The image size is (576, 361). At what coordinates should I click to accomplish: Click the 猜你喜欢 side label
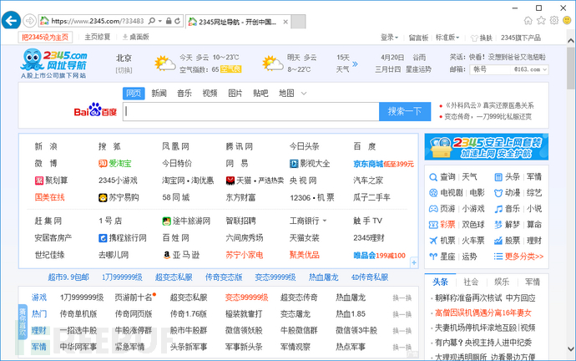click(23, 322)
